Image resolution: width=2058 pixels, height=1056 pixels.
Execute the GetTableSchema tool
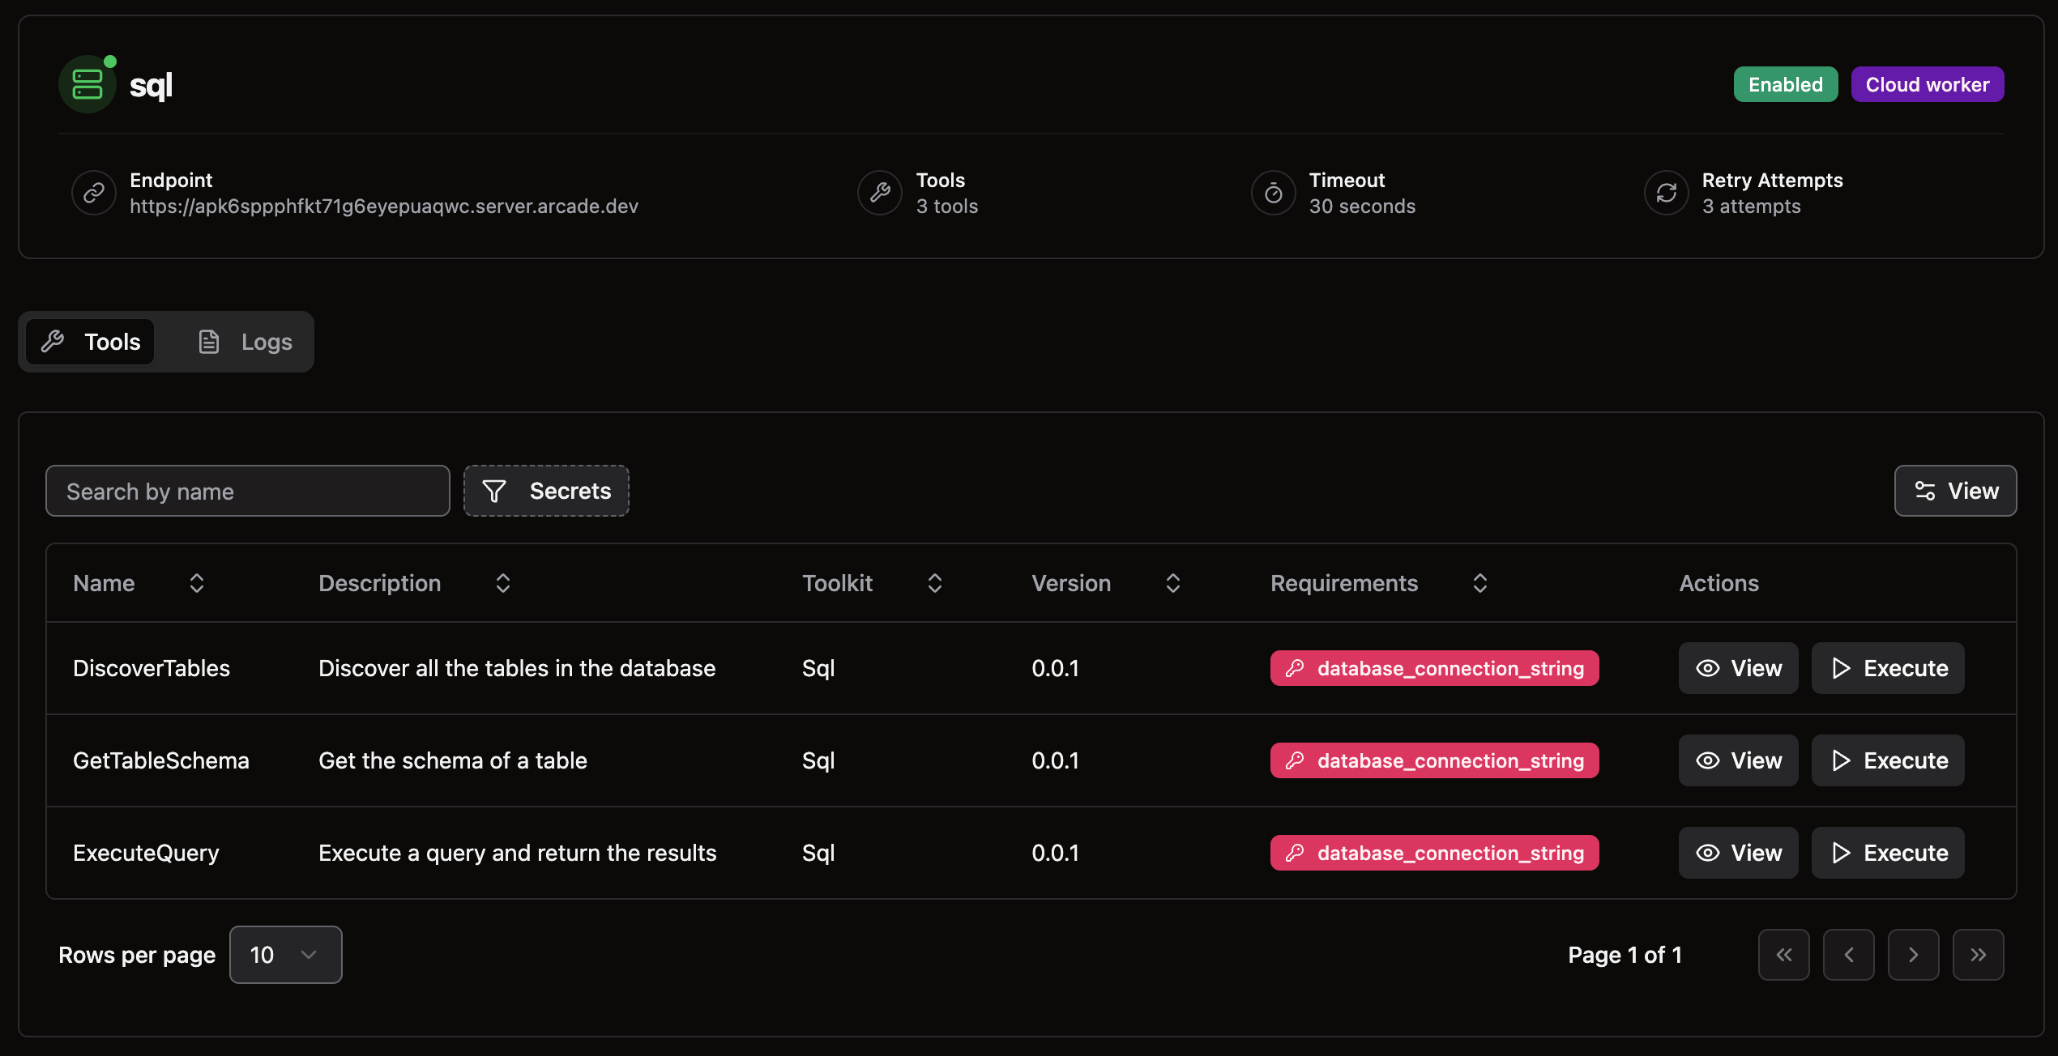(x=1887, y=760)
